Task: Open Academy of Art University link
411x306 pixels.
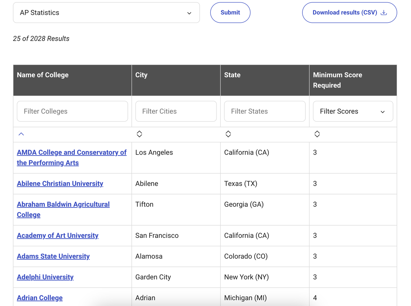Action: 57,236
